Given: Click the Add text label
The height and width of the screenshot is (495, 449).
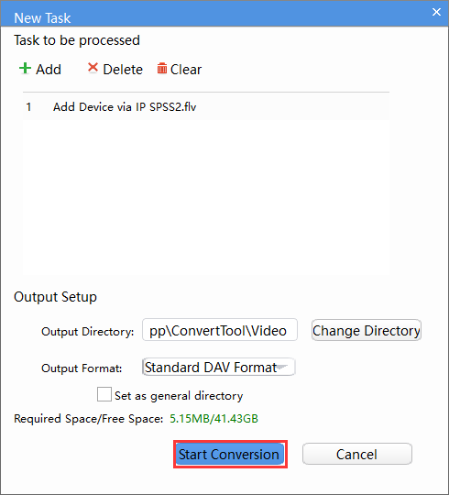Looking at the screenshot, I should pos(49,70).
